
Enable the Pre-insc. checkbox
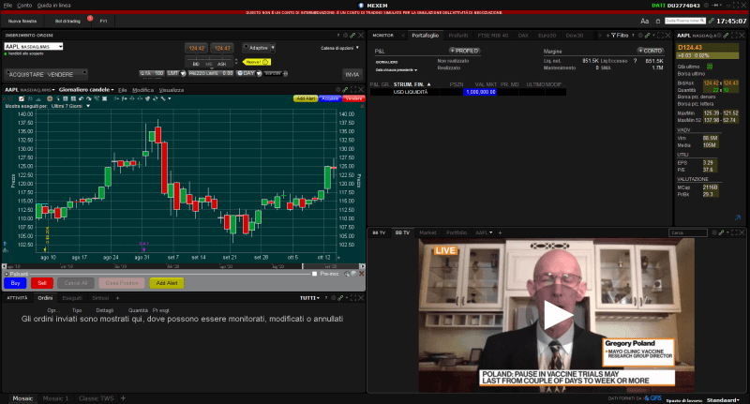tap(314, 274)
